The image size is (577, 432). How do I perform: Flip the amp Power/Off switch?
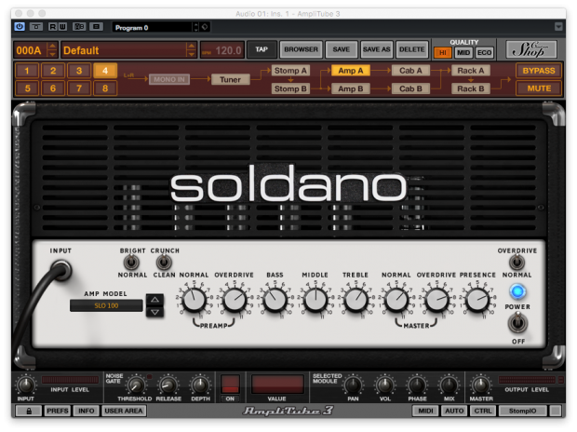click(x=517, y=323)
